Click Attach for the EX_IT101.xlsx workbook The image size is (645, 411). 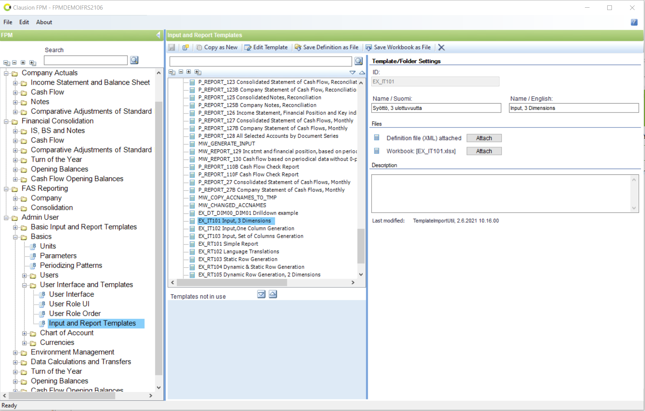pyautogui.click(x=484, y=151)
